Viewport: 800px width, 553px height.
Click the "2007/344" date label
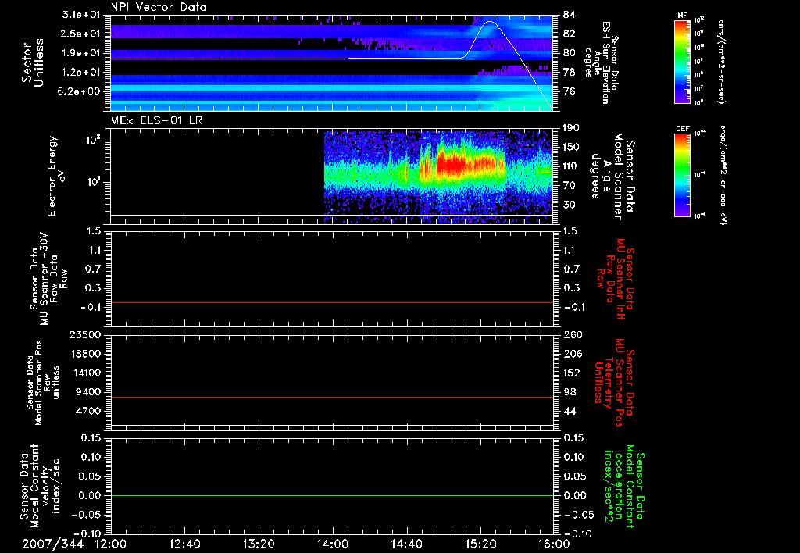point(52,544)
